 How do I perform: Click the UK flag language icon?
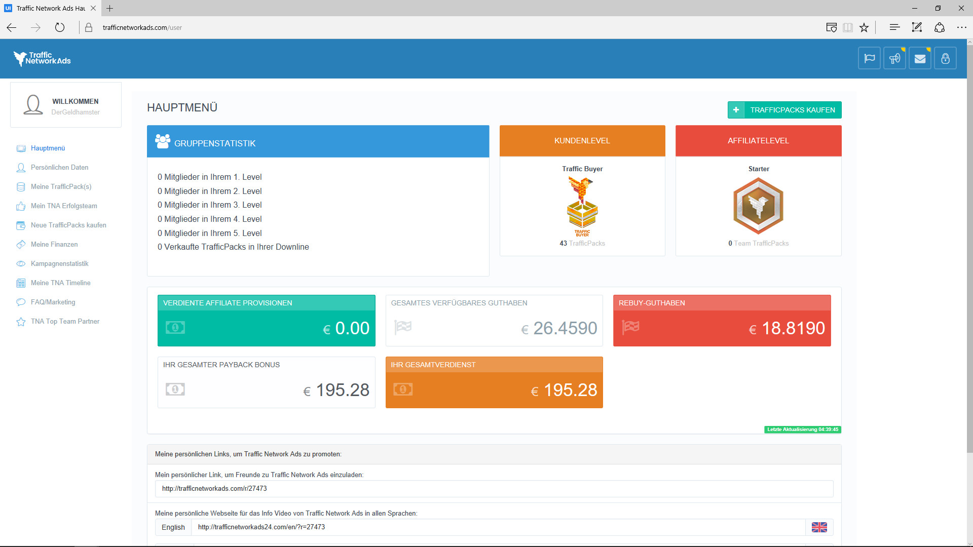coord(819,527)
